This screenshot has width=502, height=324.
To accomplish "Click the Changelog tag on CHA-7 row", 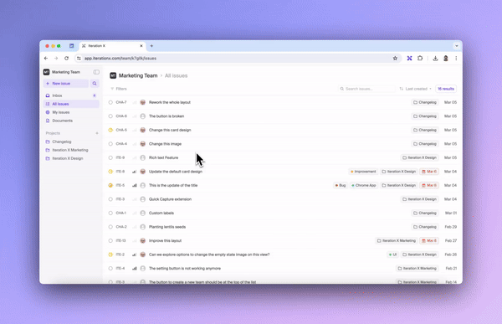I will [x=425, y=102].
